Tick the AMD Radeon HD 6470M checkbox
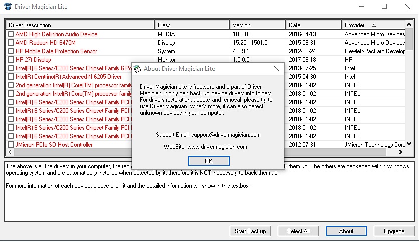419x242 pixels. point(11,43)
